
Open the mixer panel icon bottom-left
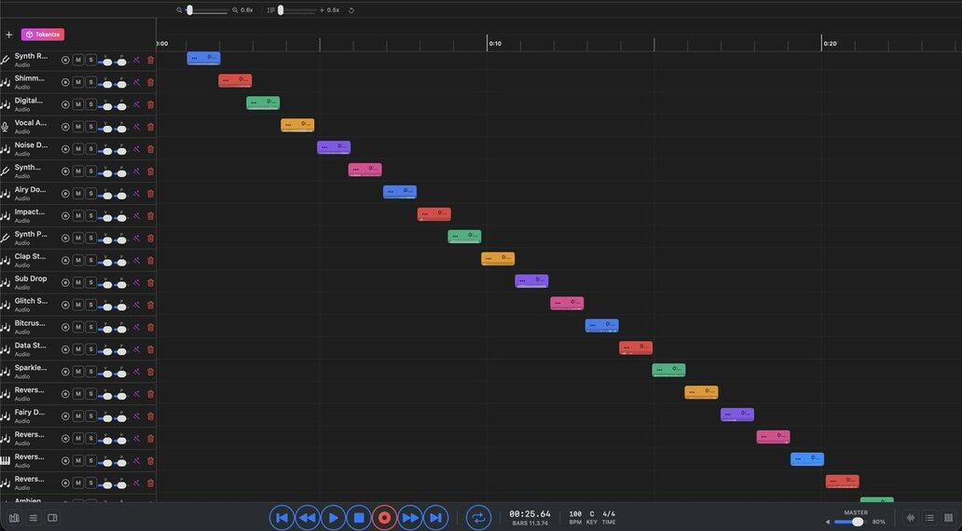[14, 518]
